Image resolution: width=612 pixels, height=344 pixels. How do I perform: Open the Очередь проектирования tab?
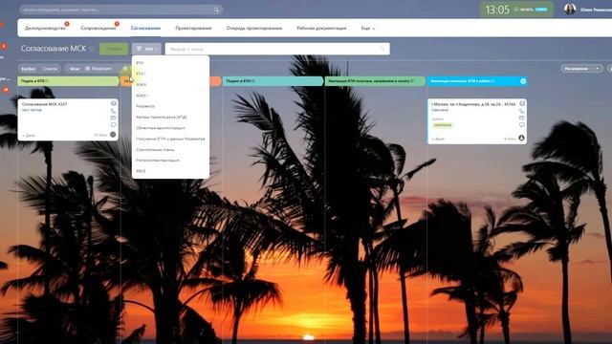[x=254, y=28]
